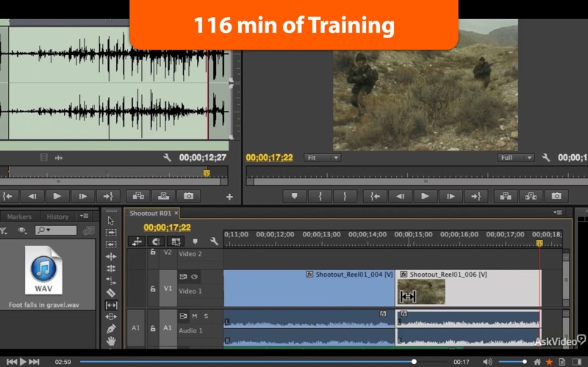This screenshot has width=588, height=367.
Task: Select the Track Select Forward tool
Action: click(x=111, y=232)
